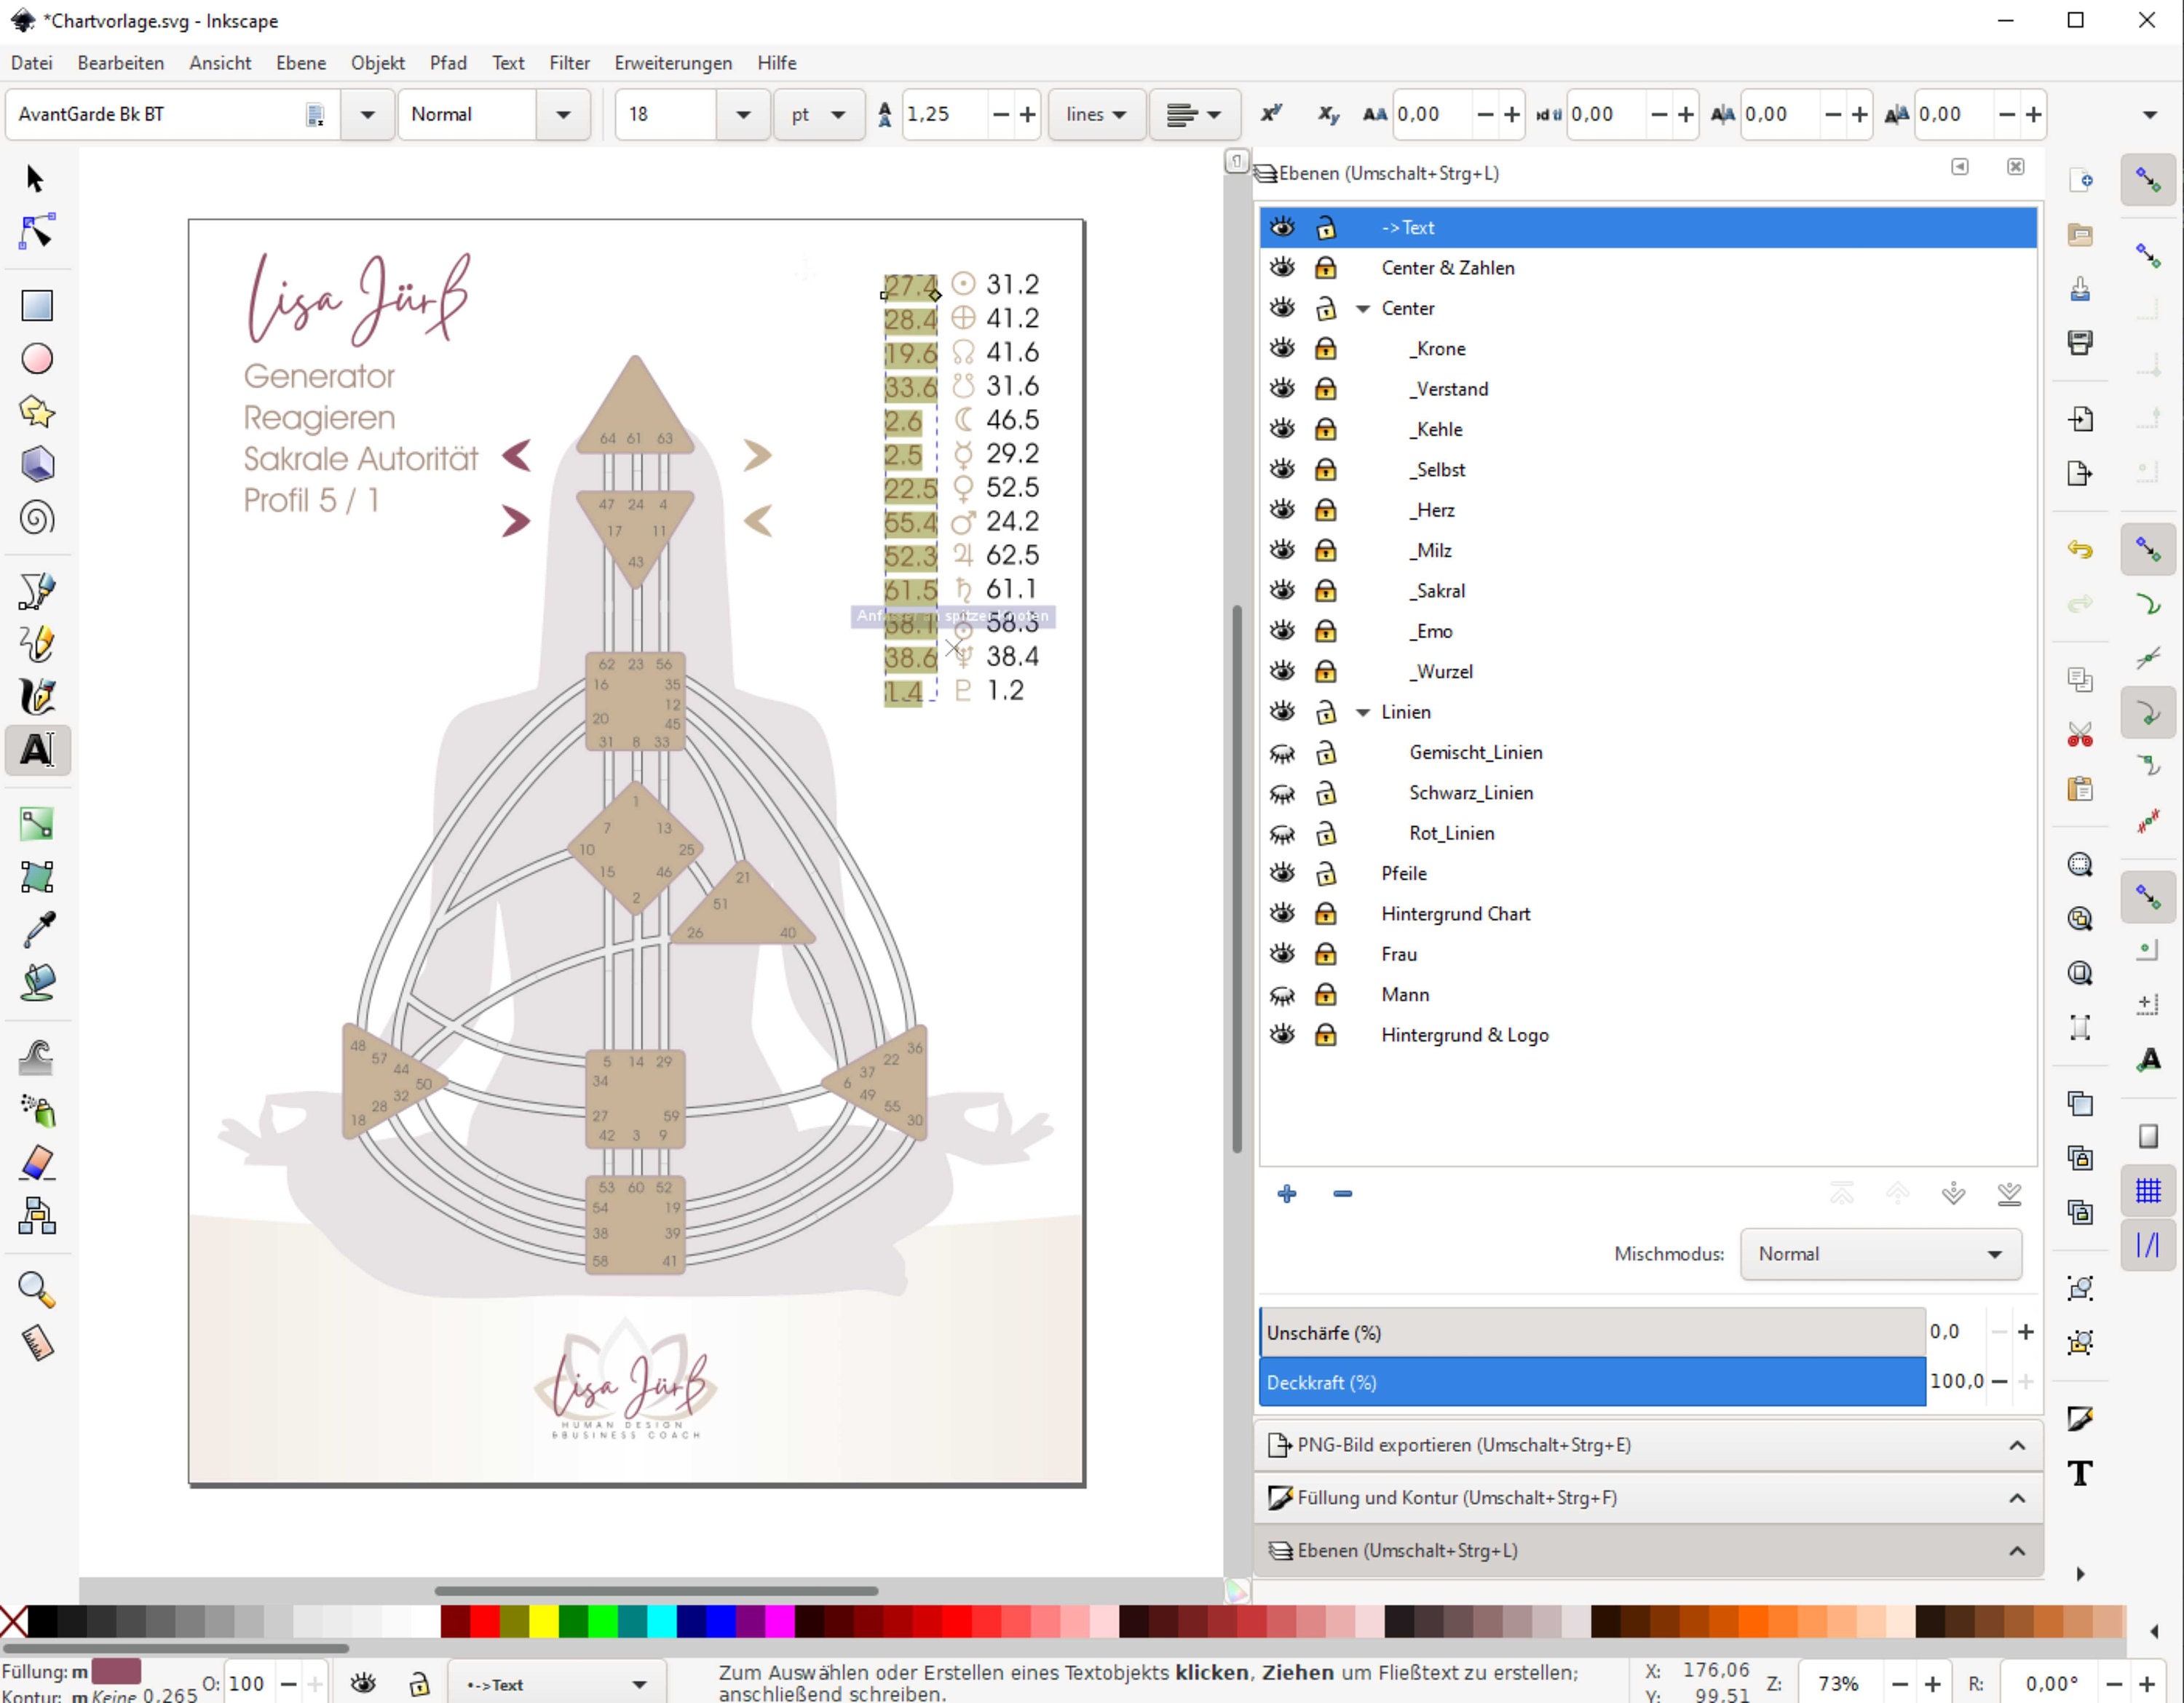
Task: Hide the Frau layer
Action: coord(1282,953)
